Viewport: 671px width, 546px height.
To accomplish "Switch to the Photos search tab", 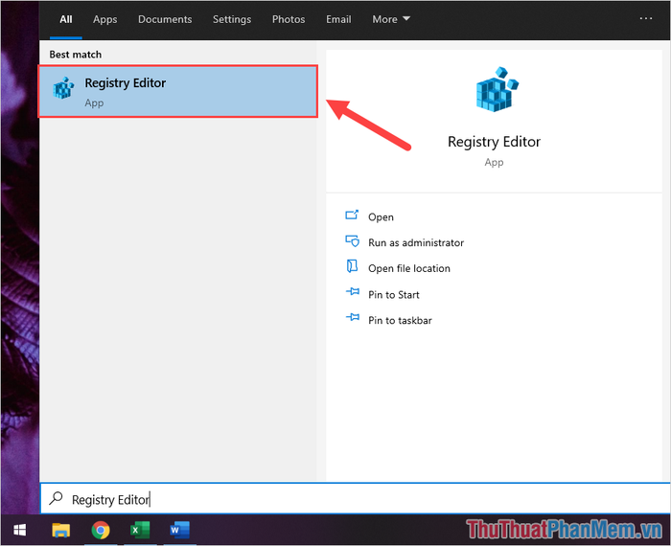I will click(289, 19).
